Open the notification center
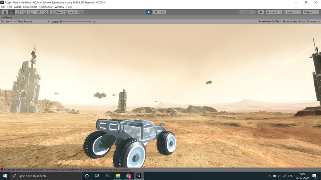This screenshot has width=321, height=180. 315,176
